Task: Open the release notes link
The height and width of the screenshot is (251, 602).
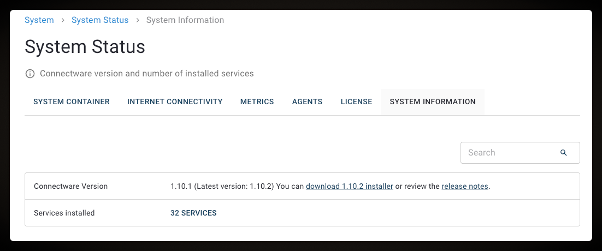Action: 465,186
